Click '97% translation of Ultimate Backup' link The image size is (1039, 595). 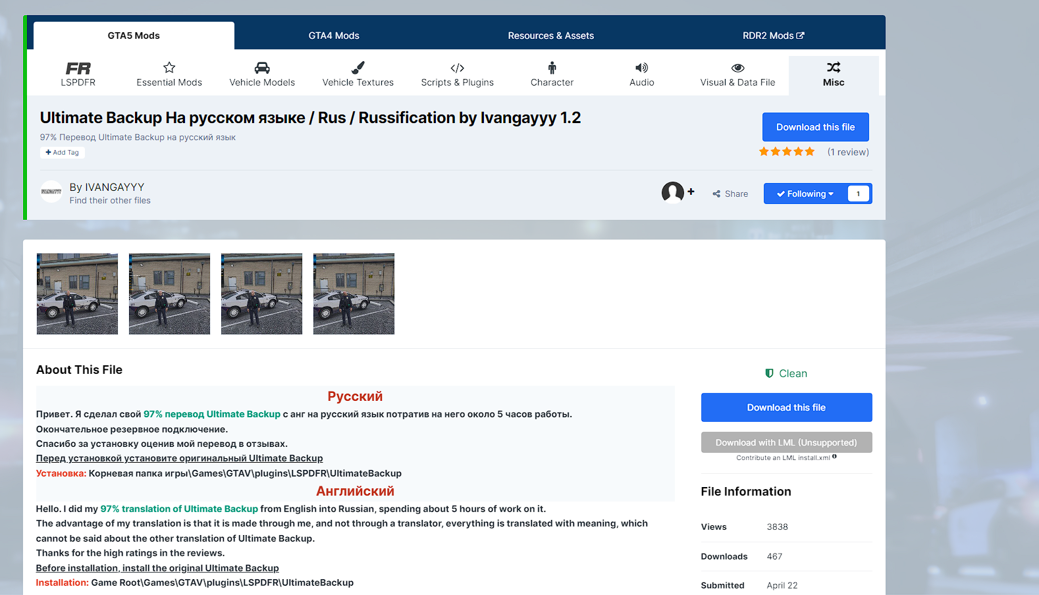pyautogui.click(x=179, y=509)
